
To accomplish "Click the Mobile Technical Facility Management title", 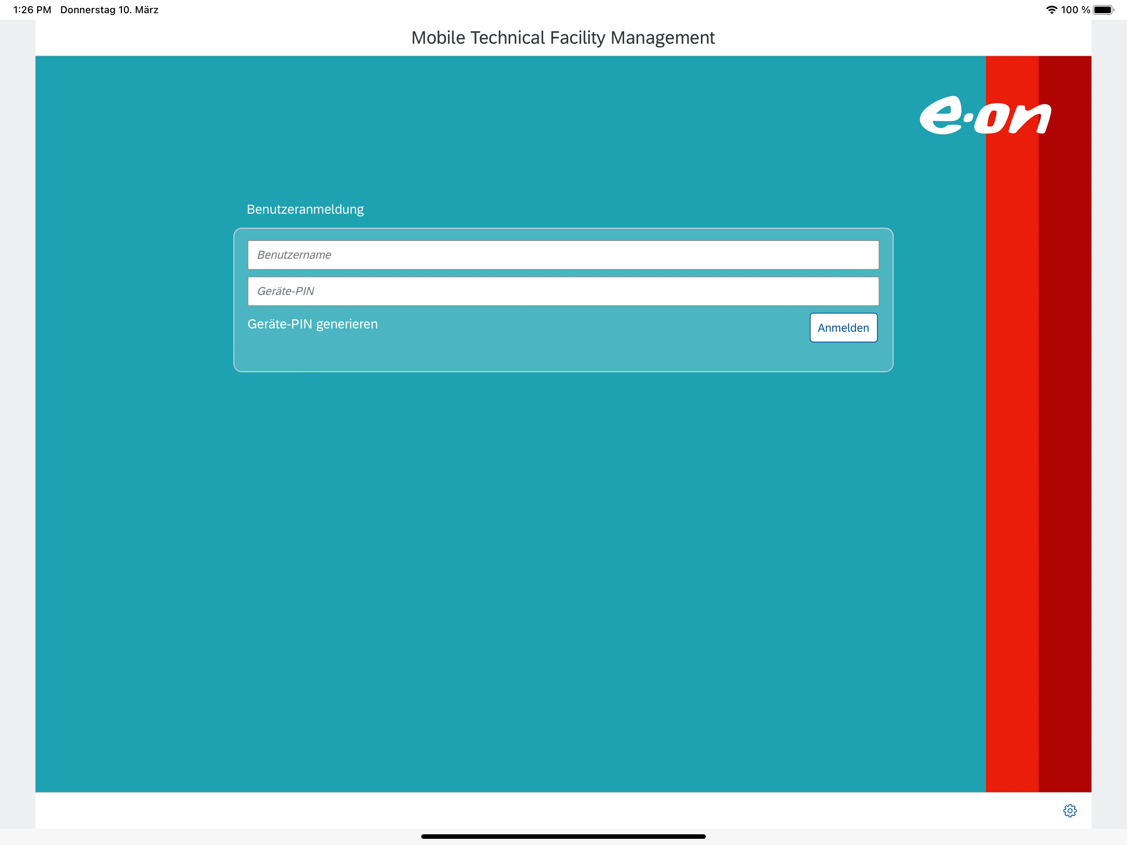I will (563, 38).
